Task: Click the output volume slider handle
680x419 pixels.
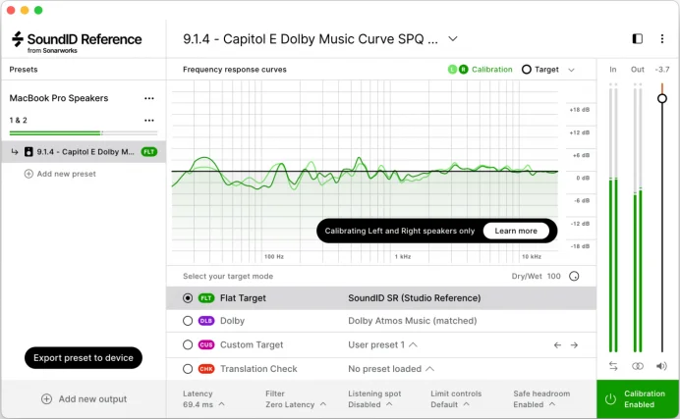Action: (661, 99)
